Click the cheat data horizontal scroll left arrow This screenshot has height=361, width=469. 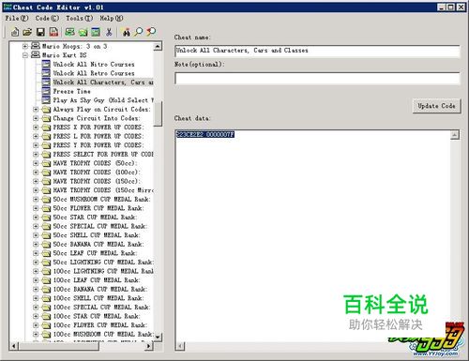pyautogui.click(x=180, y=346)
